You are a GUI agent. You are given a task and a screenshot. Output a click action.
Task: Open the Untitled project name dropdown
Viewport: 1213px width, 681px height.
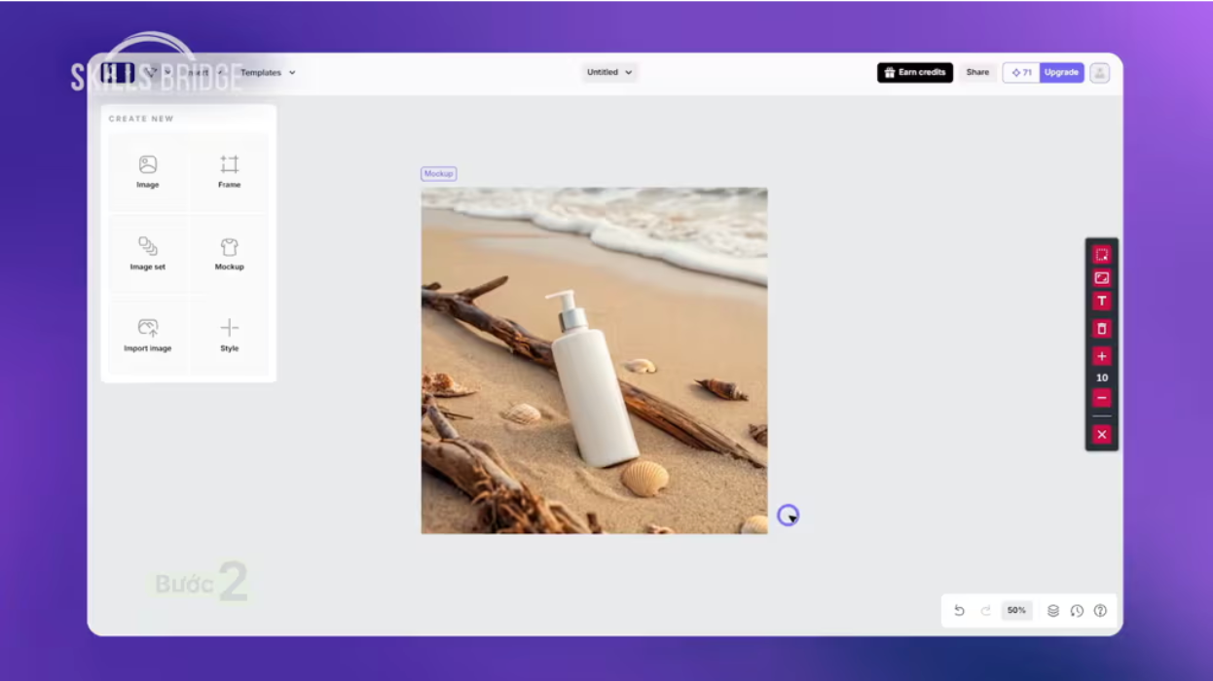pos(609,73)
